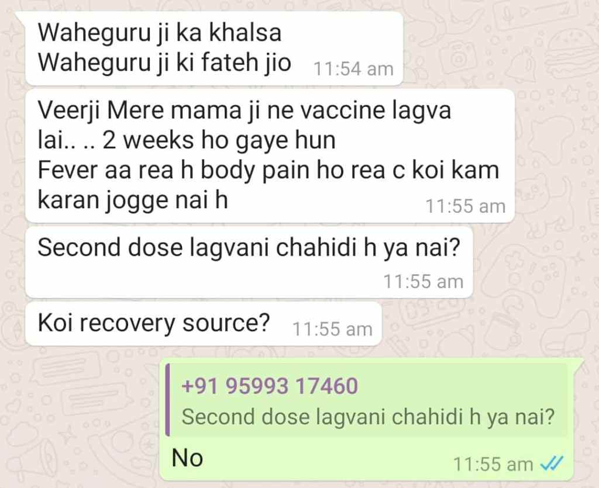
Task: Click timestamp beside 'Koi recovery source?'
Action: [332, 329]
